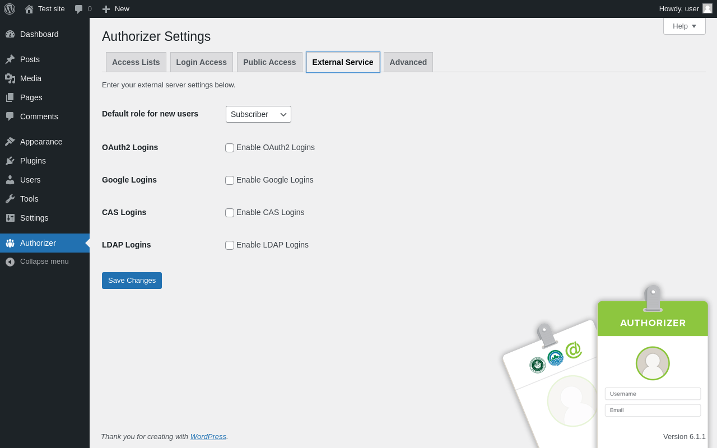The image size is (717, 448).
Task: Open the Public Access tab
Action: pos(269,62)
